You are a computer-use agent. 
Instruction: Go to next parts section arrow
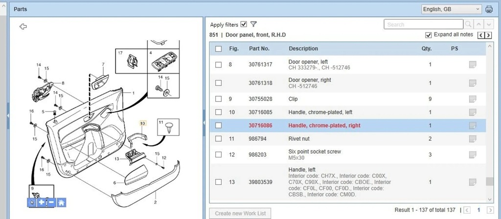pos(488,35)
